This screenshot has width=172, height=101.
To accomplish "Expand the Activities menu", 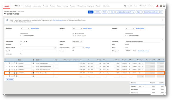I will coord(143,6).
